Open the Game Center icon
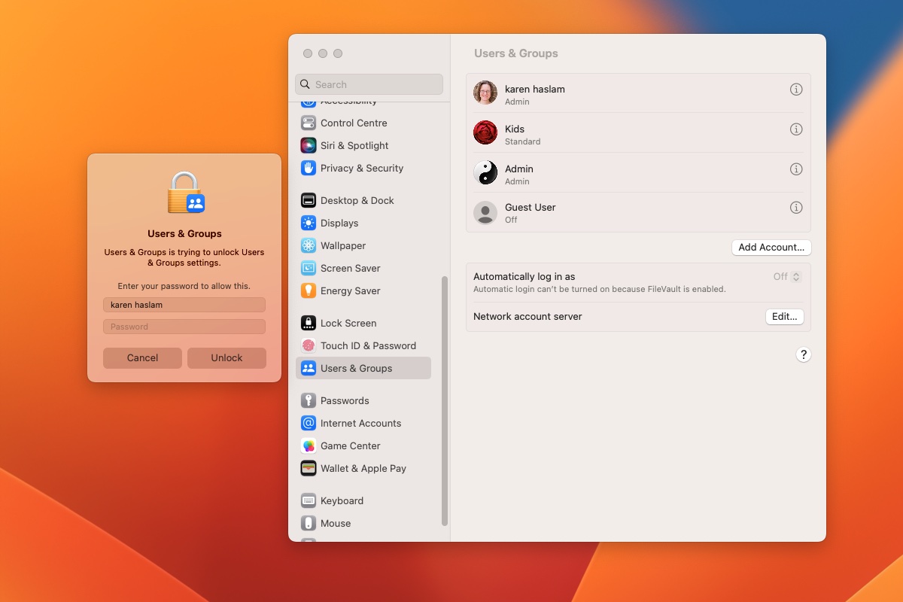This screenshot has width=903, height=602. (x=309, y=445)
